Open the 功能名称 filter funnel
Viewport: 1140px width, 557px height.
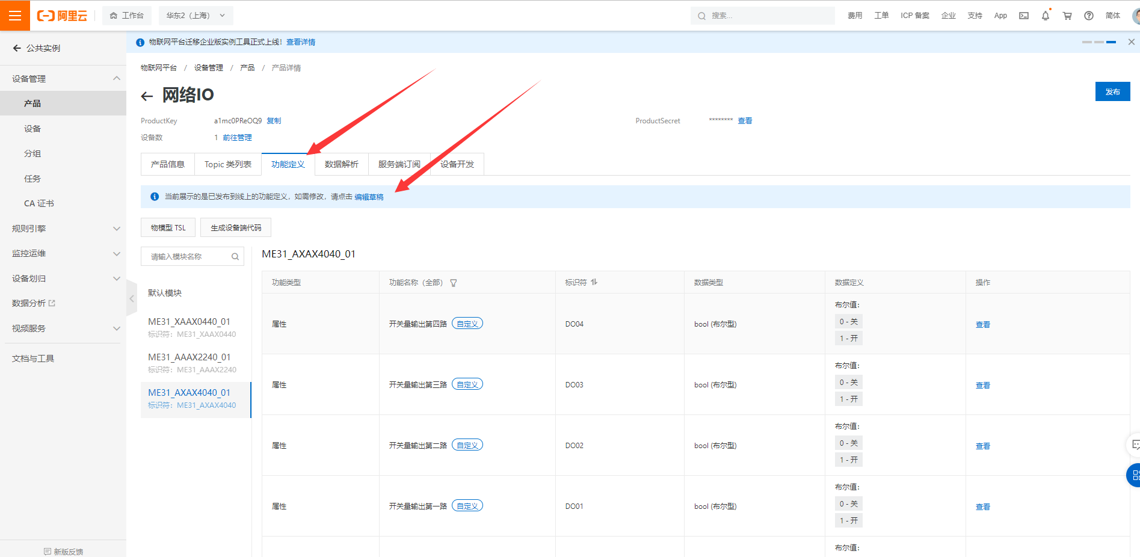click(454, 283)
